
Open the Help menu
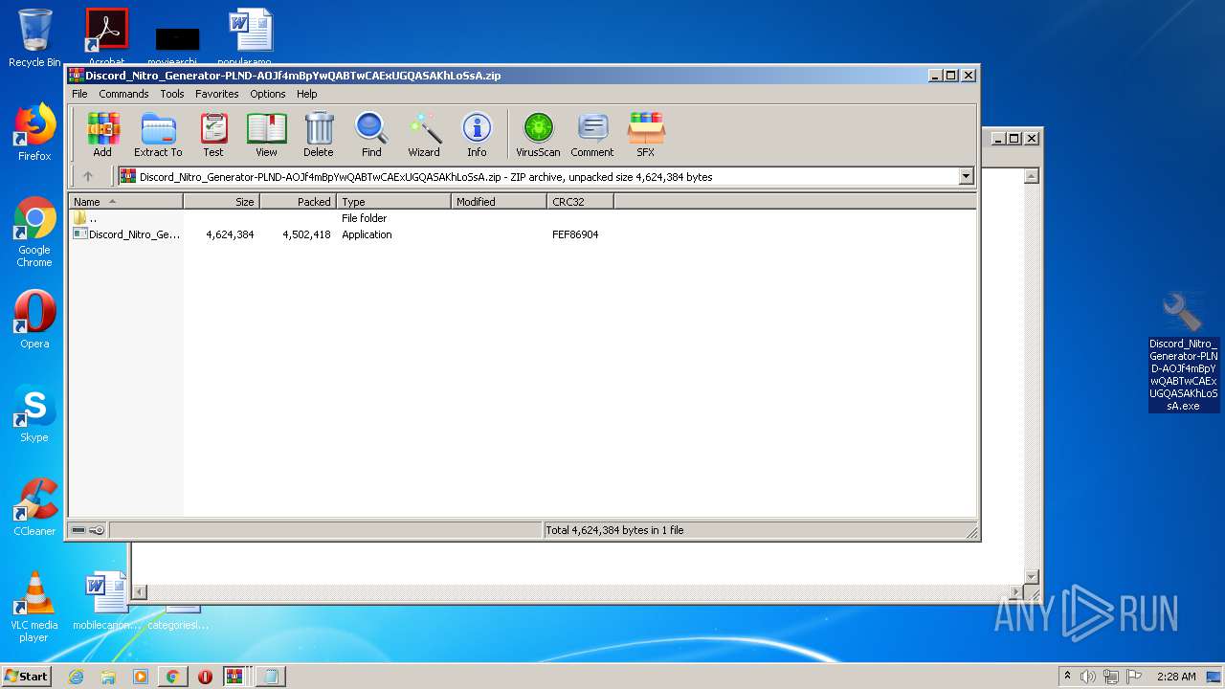(x=306, y=94)
